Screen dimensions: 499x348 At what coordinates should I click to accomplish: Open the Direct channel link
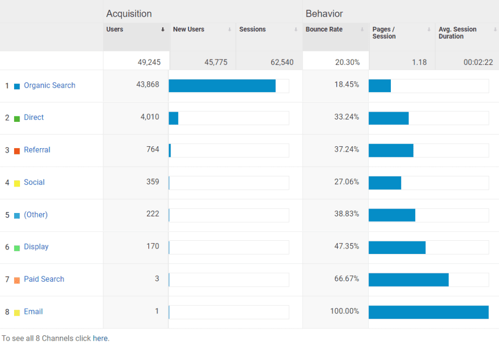point(34,117)
